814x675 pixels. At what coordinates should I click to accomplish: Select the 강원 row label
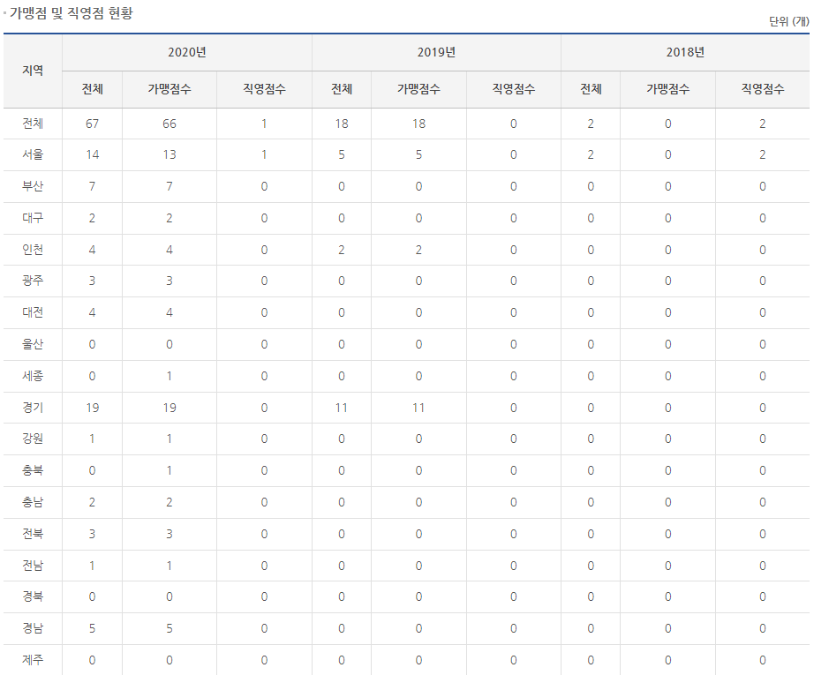coord(33,439)
